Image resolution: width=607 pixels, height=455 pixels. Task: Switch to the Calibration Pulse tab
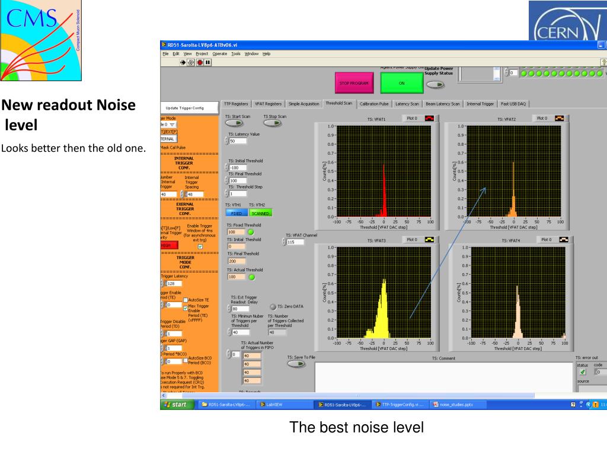point(373,104)
